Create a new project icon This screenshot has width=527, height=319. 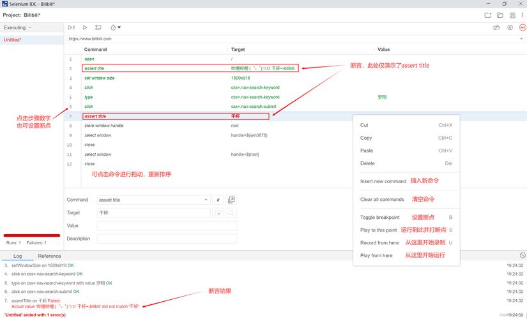[x=487, y=15]
